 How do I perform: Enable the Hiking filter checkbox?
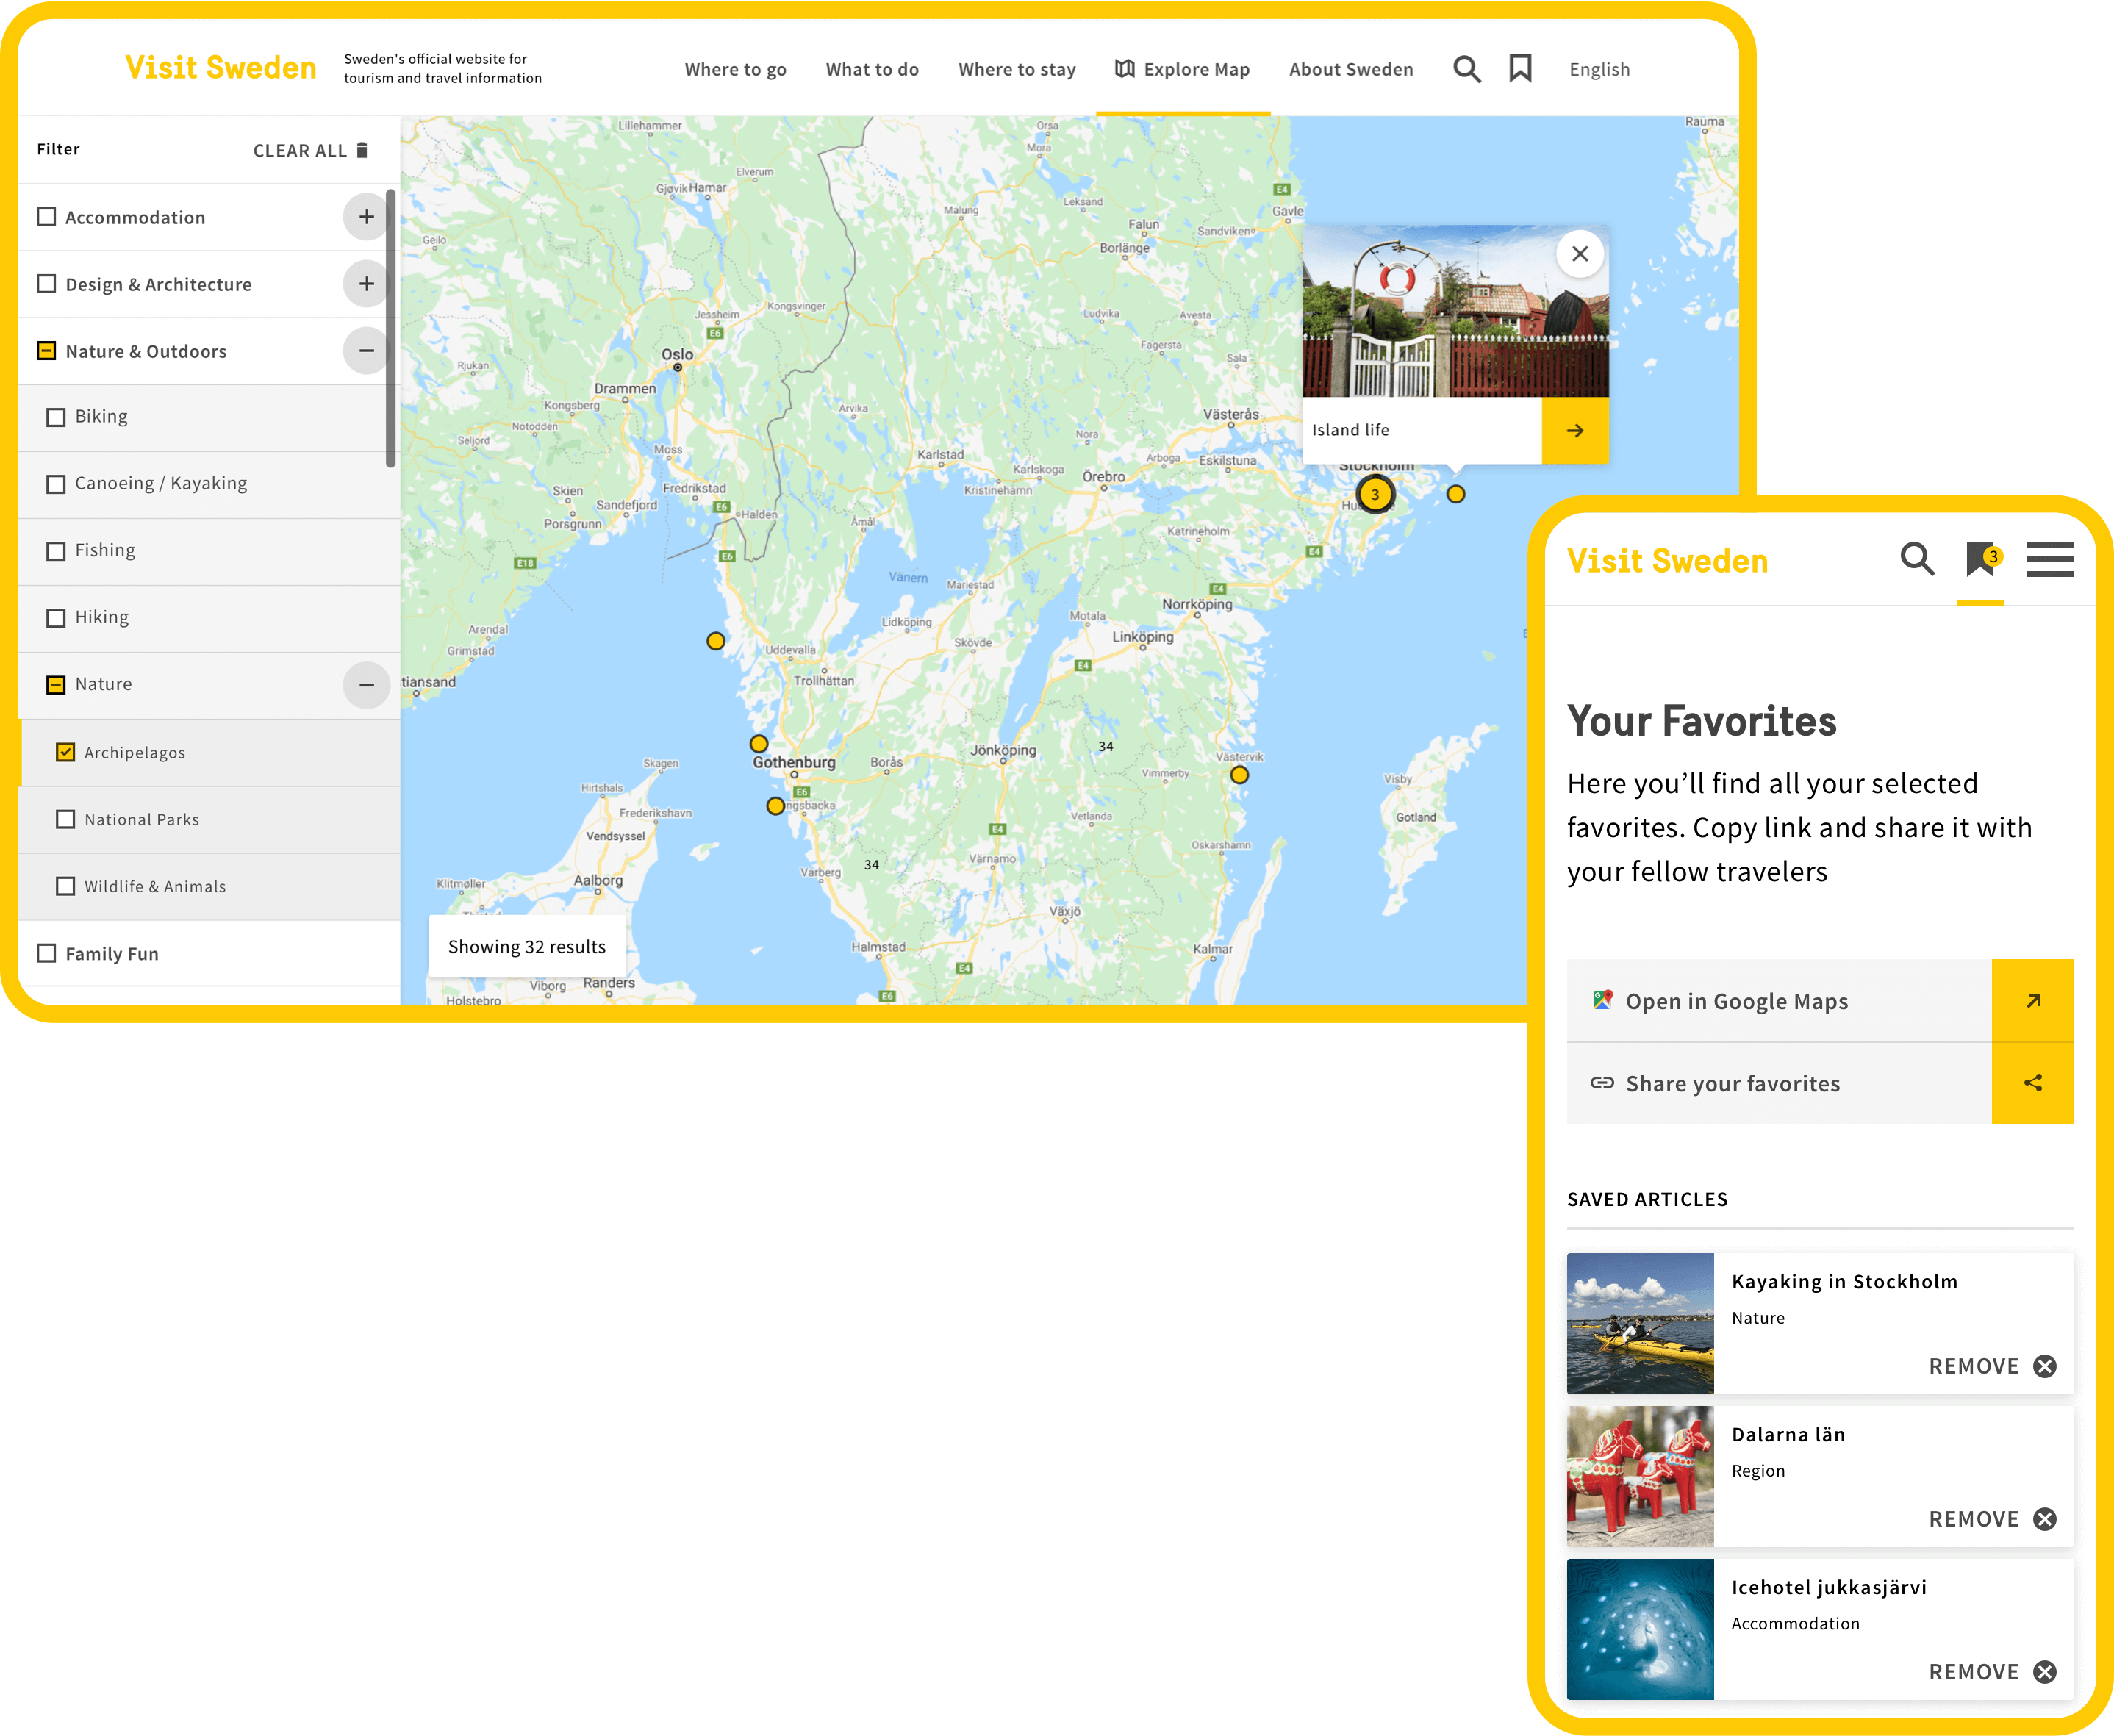56,618
